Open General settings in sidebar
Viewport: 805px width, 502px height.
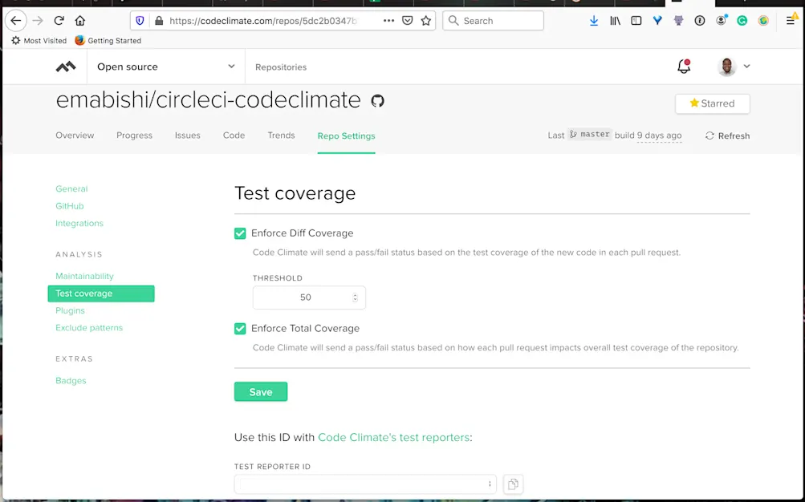(71, 188)
